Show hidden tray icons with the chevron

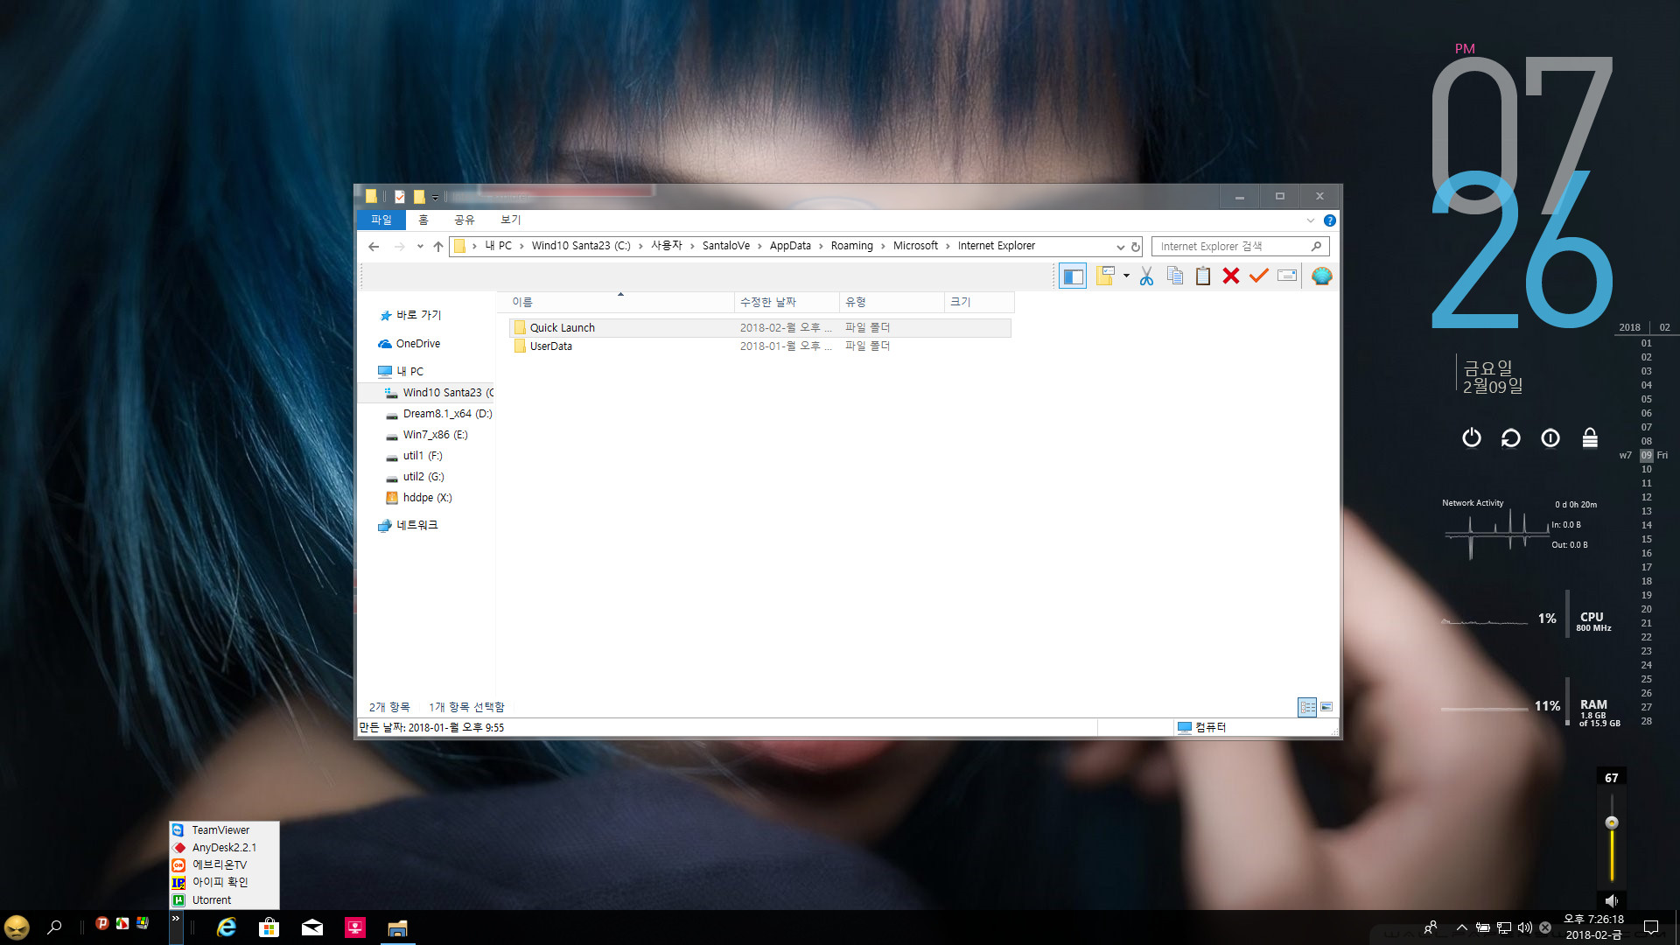coord(1461,927)
